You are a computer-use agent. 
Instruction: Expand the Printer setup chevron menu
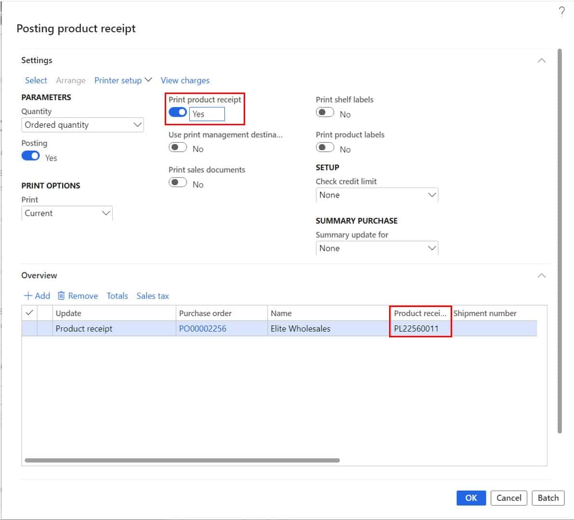click(x=148, y=79)
